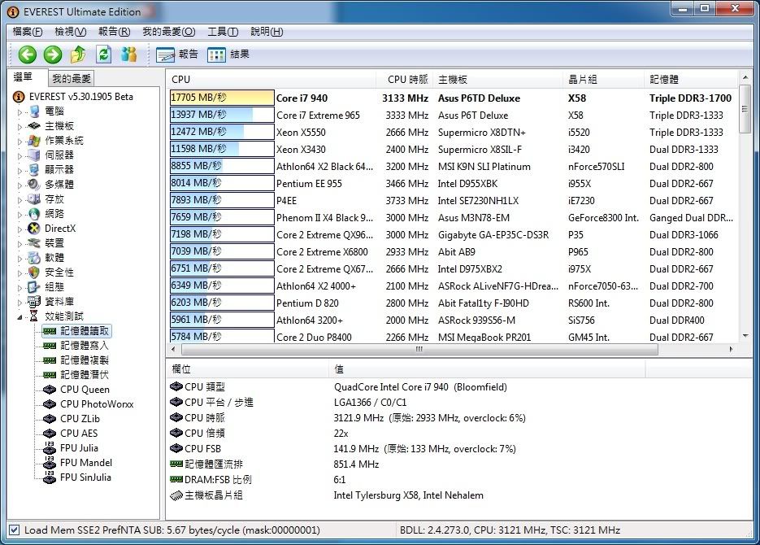
Task: Select 記憶體潛伏 memory latency benchmark
Action: tap(85, 375)
